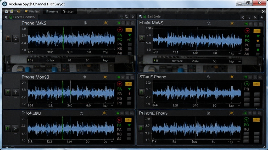Toggle the NG checkbox in Phone MonS3
The width and height of the screenshot is (268, 150).
click(x=129, y=98)
